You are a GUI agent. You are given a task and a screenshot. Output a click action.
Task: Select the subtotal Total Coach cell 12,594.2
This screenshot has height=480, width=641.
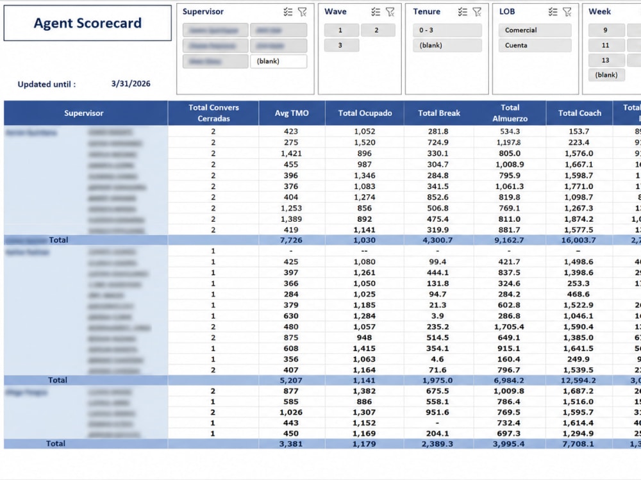[x=578, y=381]
